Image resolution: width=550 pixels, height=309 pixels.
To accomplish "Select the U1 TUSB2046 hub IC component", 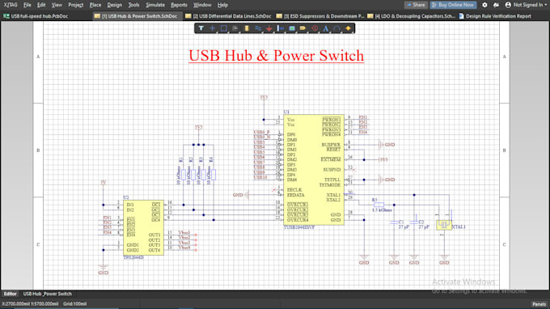I will coord(314,170).
